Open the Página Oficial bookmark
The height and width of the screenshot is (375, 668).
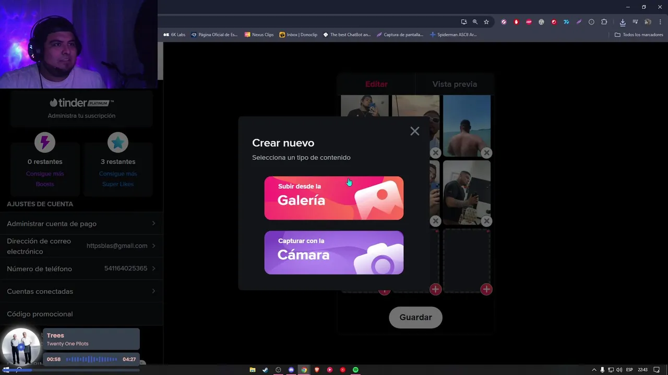[x=214, y=35]
